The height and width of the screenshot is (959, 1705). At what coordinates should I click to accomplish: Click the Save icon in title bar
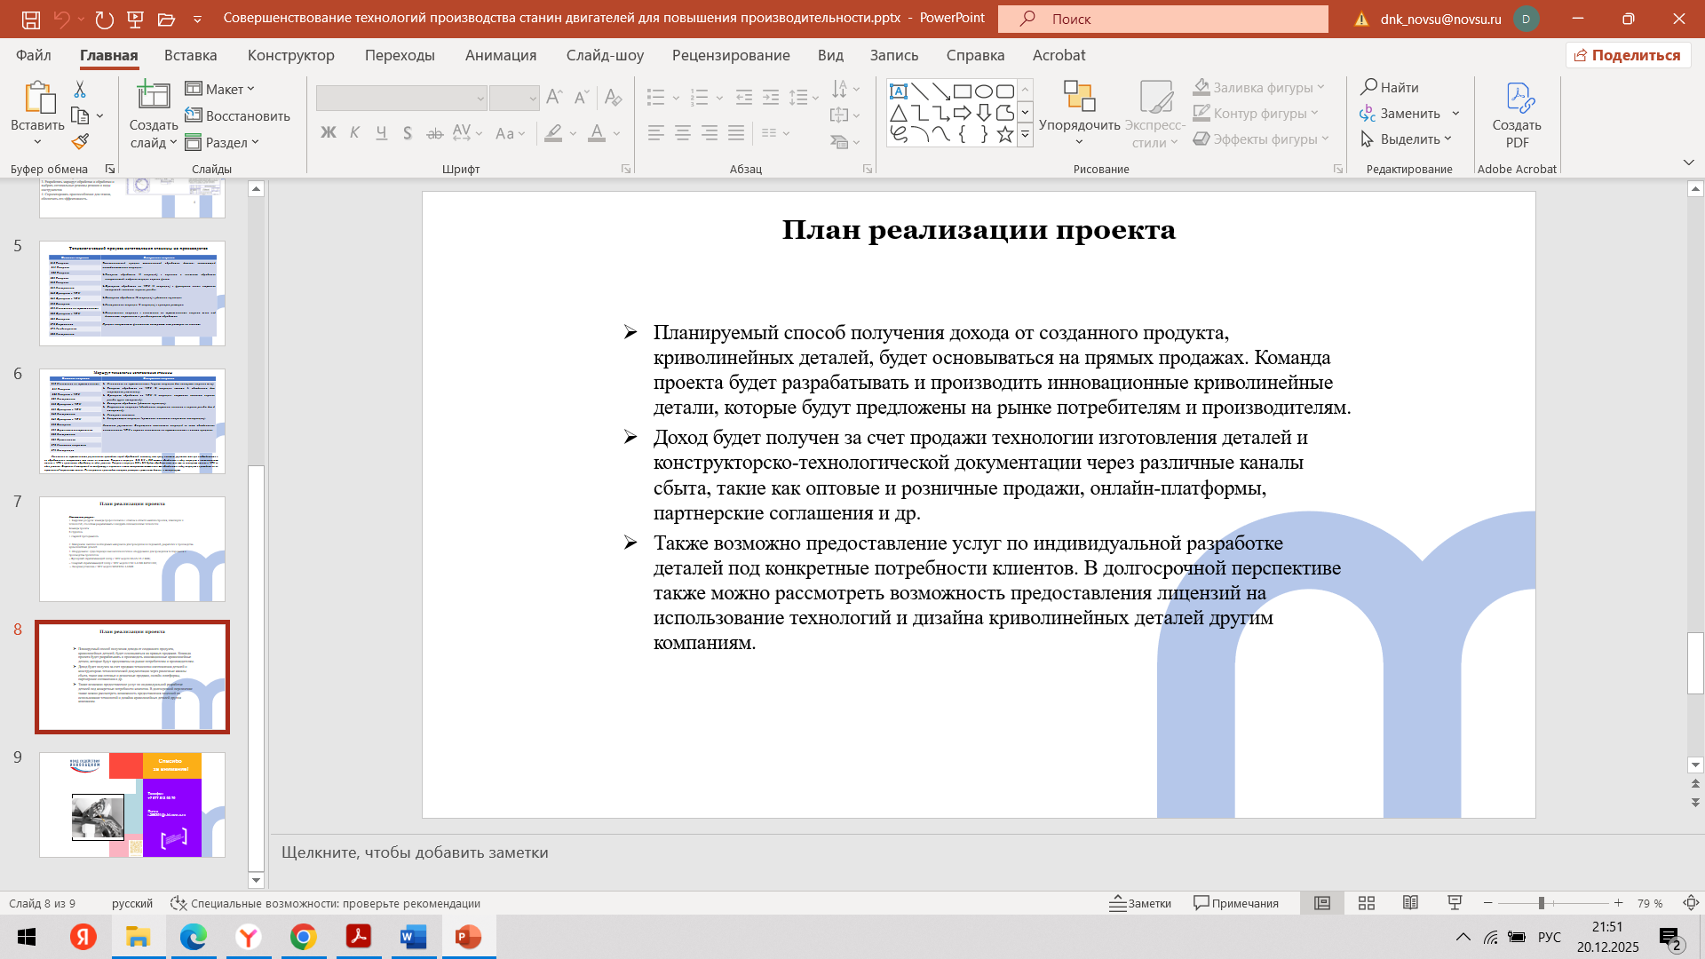[x=31, y=19]
